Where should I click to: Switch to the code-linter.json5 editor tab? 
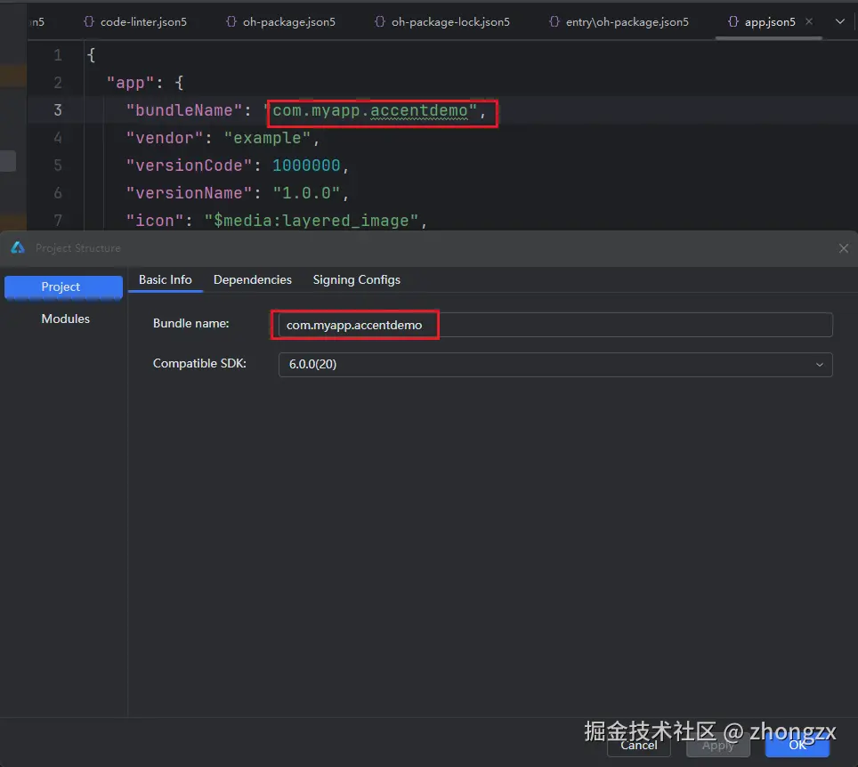[135, 22]
